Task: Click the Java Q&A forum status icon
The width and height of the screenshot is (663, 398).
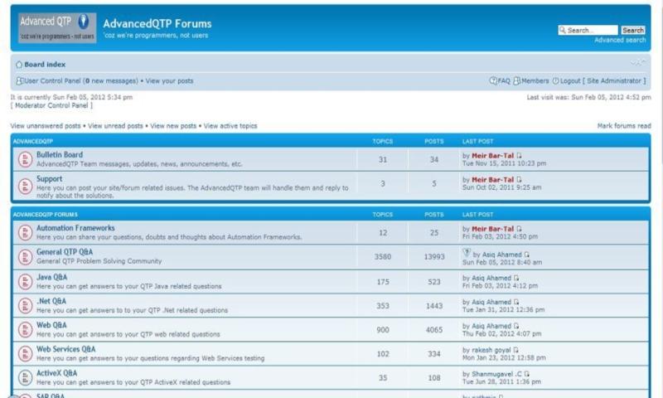Action: (x=25, y=282)
